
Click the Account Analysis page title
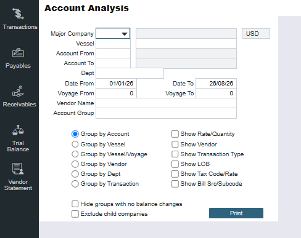86,8
